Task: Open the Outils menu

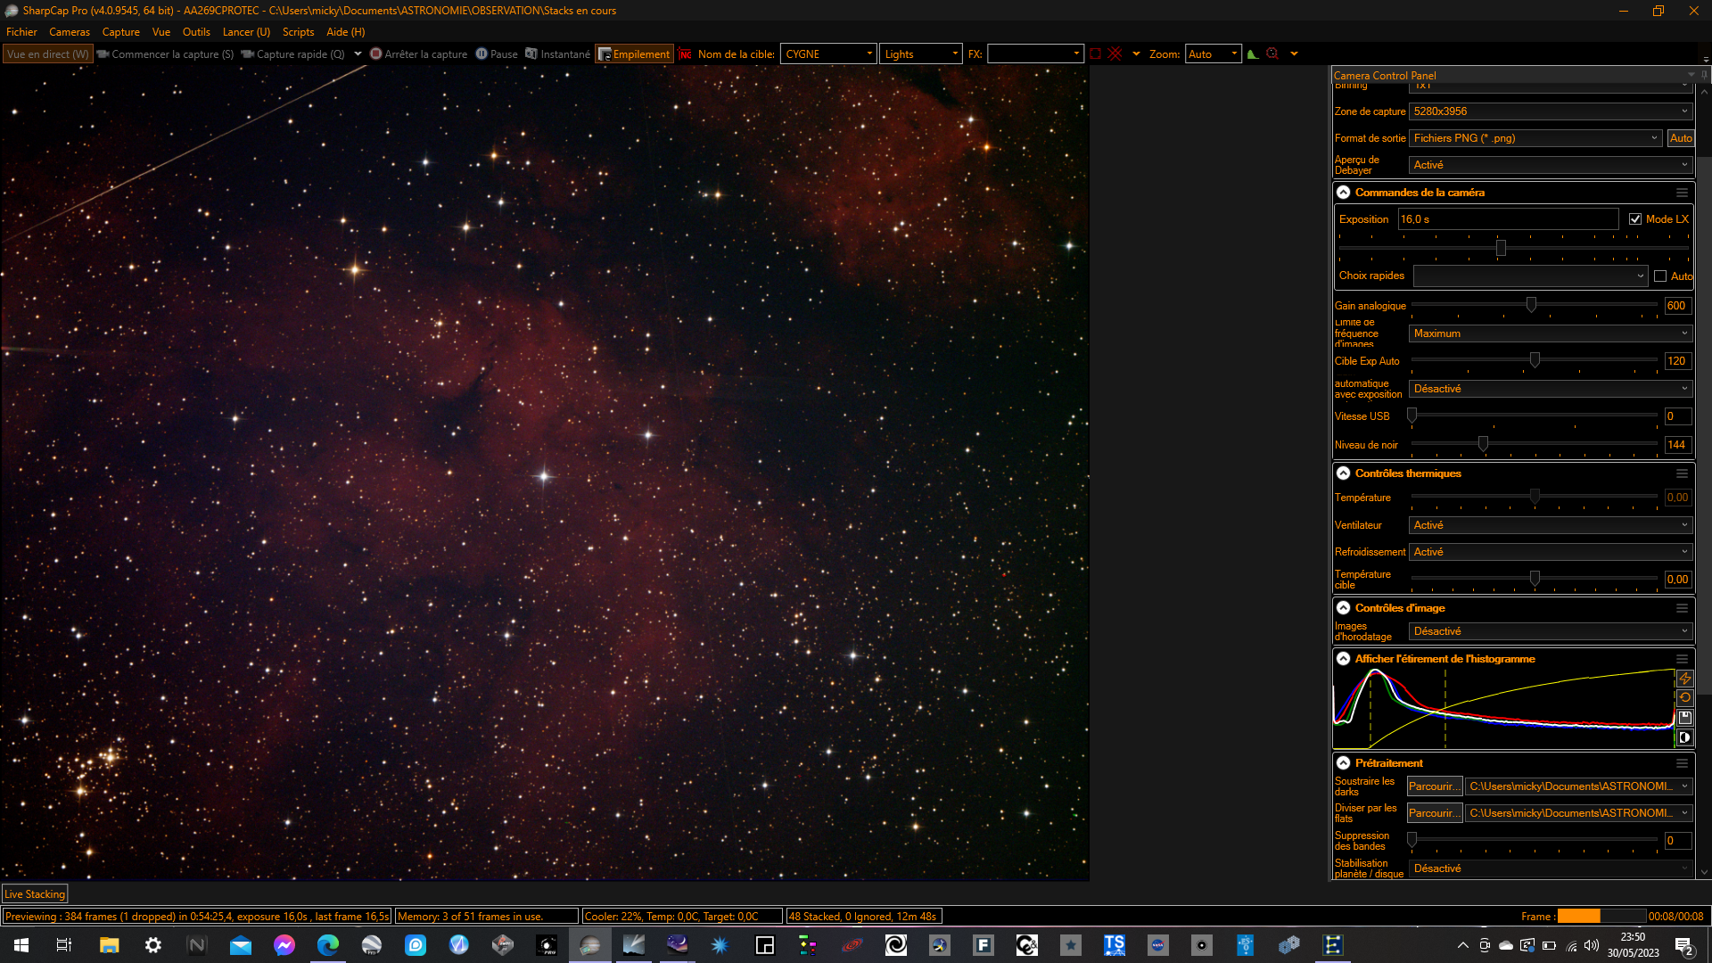Action: [x=196, y=32]
